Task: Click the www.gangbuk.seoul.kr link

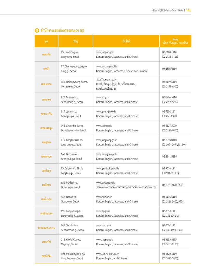Action: [107, 168]
